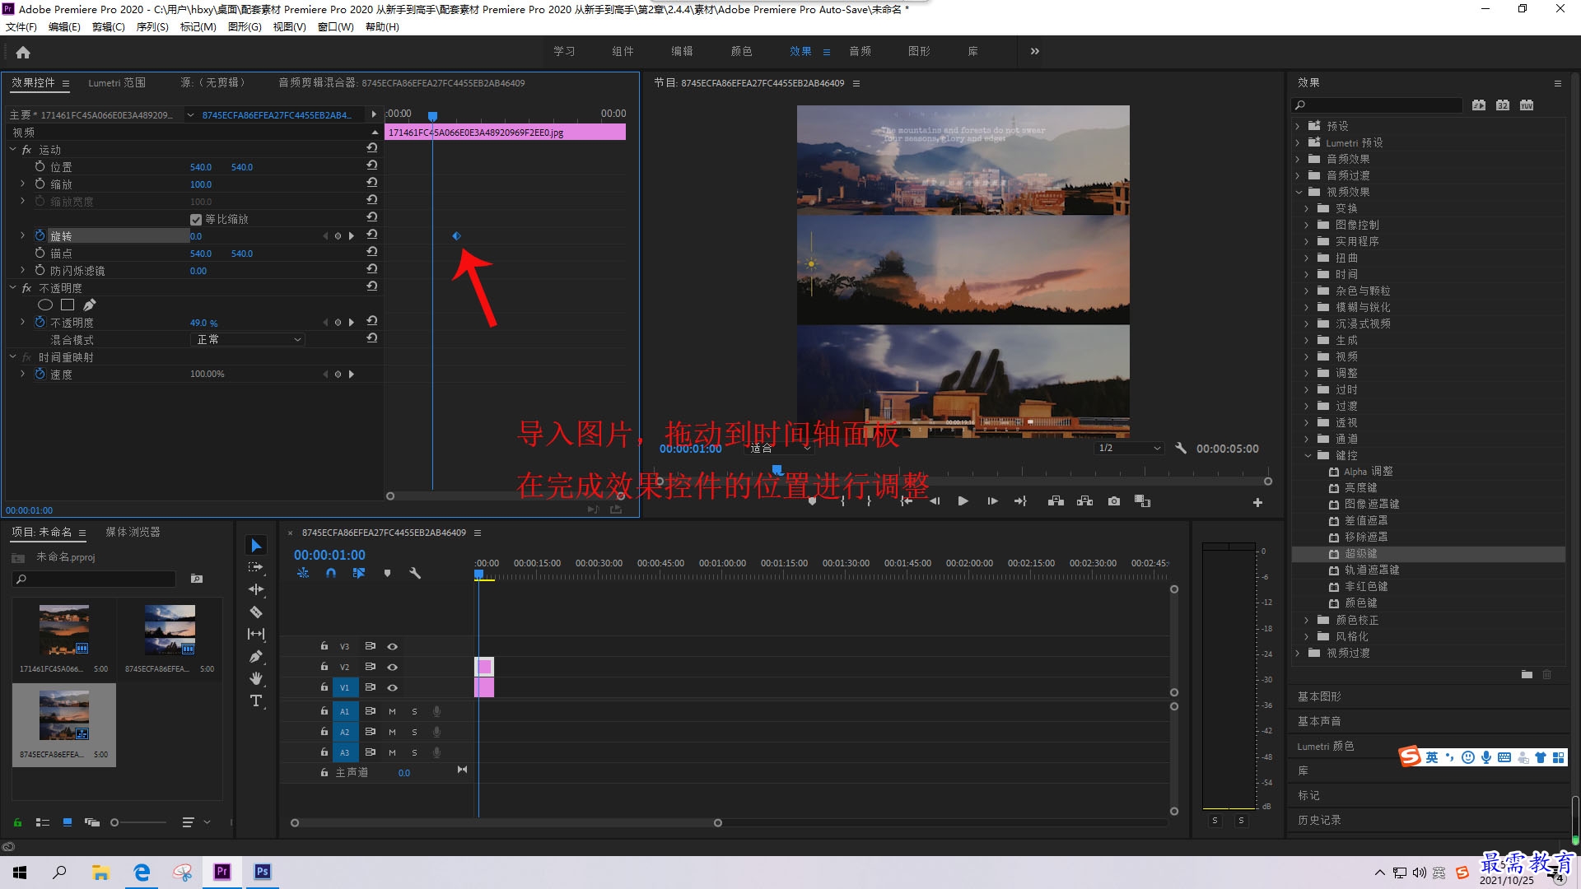Viewport: 1581px width, 889px height.
Task: Open the 文件(F) menu
Action: tap(21, 26)
